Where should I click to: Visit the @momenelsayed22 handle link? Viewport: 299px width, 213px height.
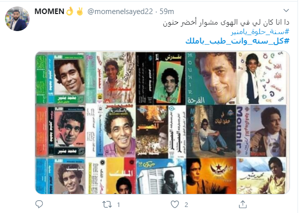pyautogui.click(x=120, y=12)
